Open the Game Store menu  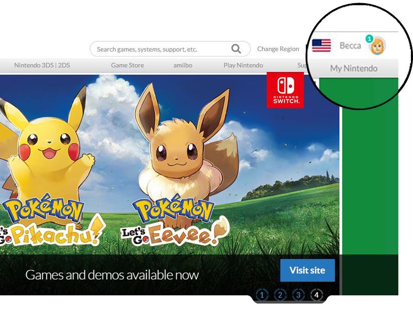point(128,65)
